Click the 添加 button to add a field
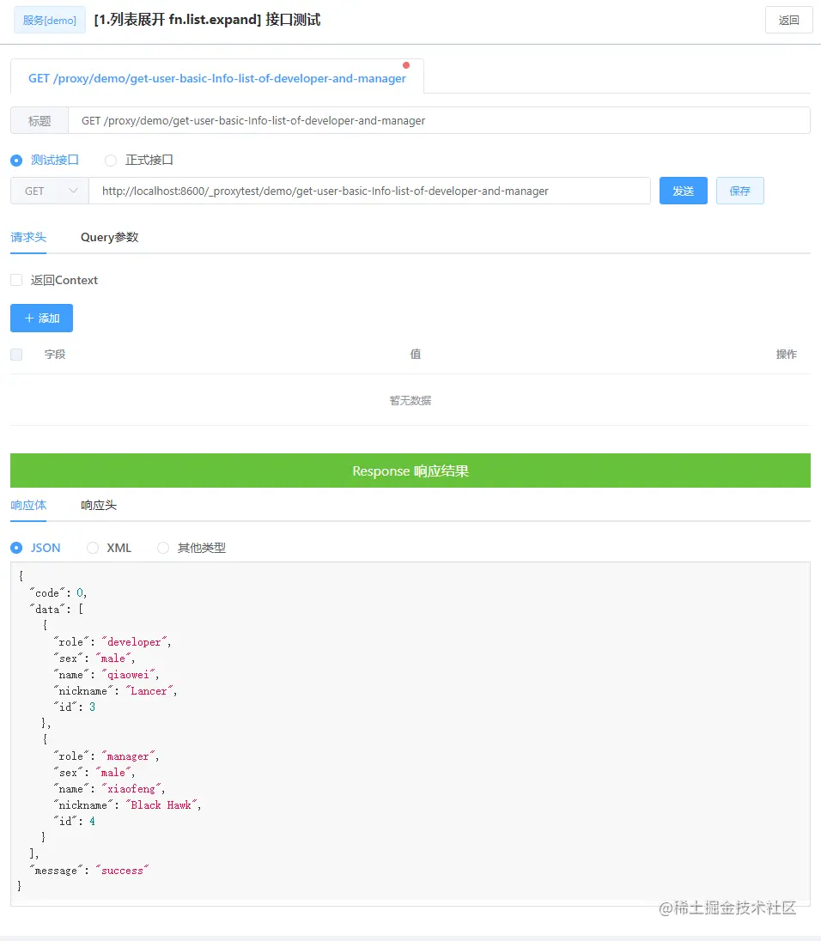Viewport: 821px width, 941px height. point(41,318)
